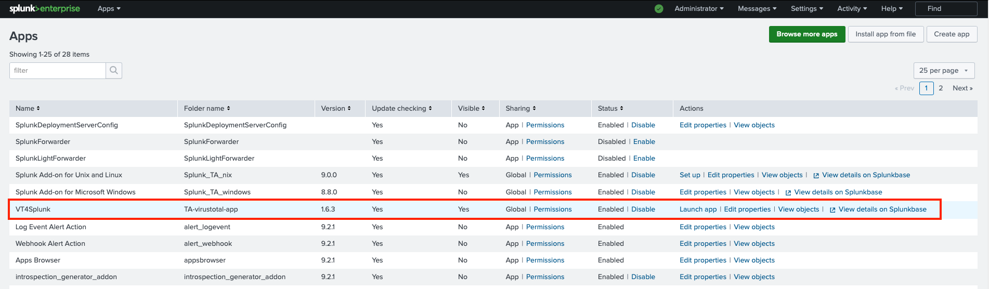Click the TA-virustotal-app folder name cell
The height and width of the screenshot is (289, 989).
[x=211, y=209]
